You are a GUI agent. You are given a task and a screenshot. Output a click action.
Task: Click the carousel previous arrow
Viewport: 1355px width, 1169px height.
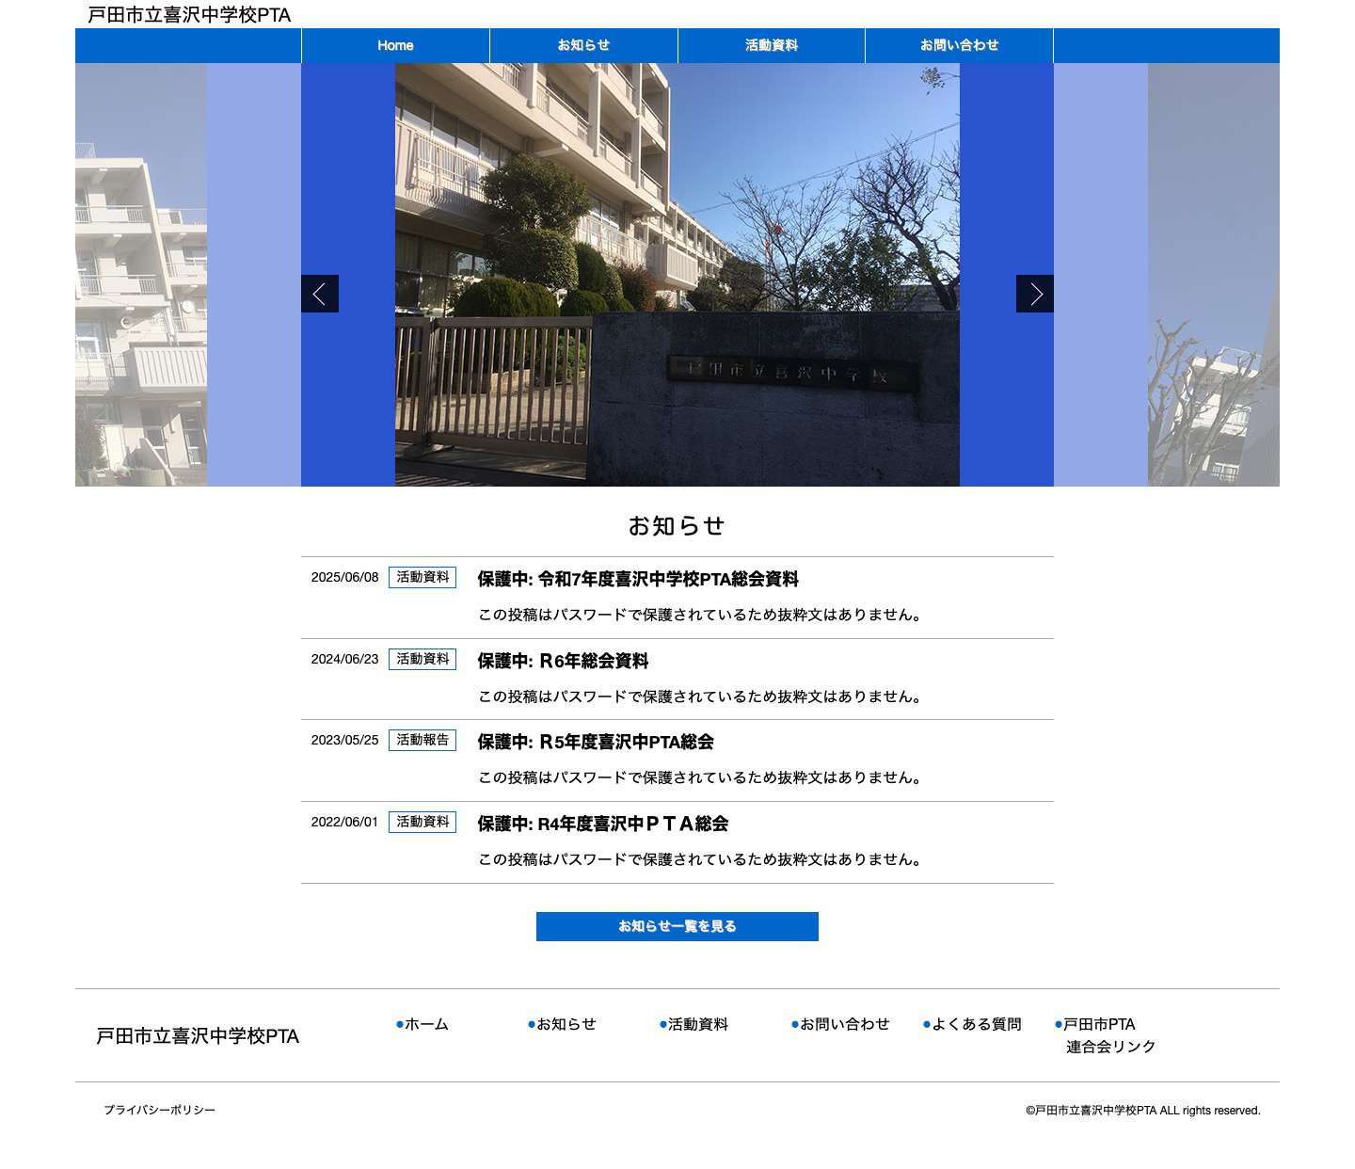coord(320,294)
